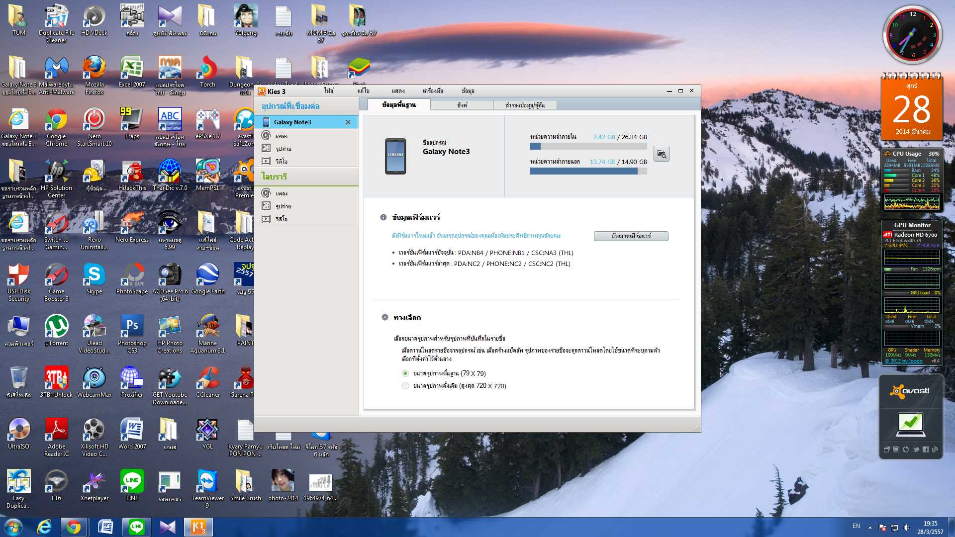Switch to the ซิงค์ tab
The width and height of the screenshot is (955, 537).
[x=462, y=105]
